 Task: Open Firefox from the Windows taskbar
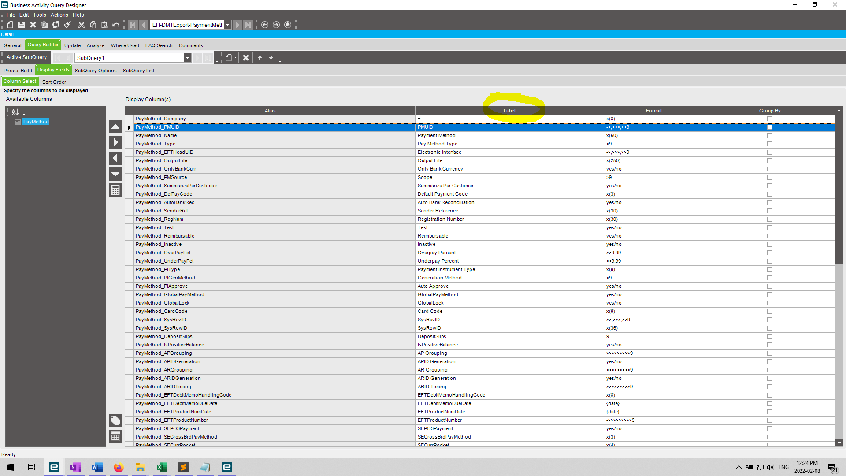[119, 467]
